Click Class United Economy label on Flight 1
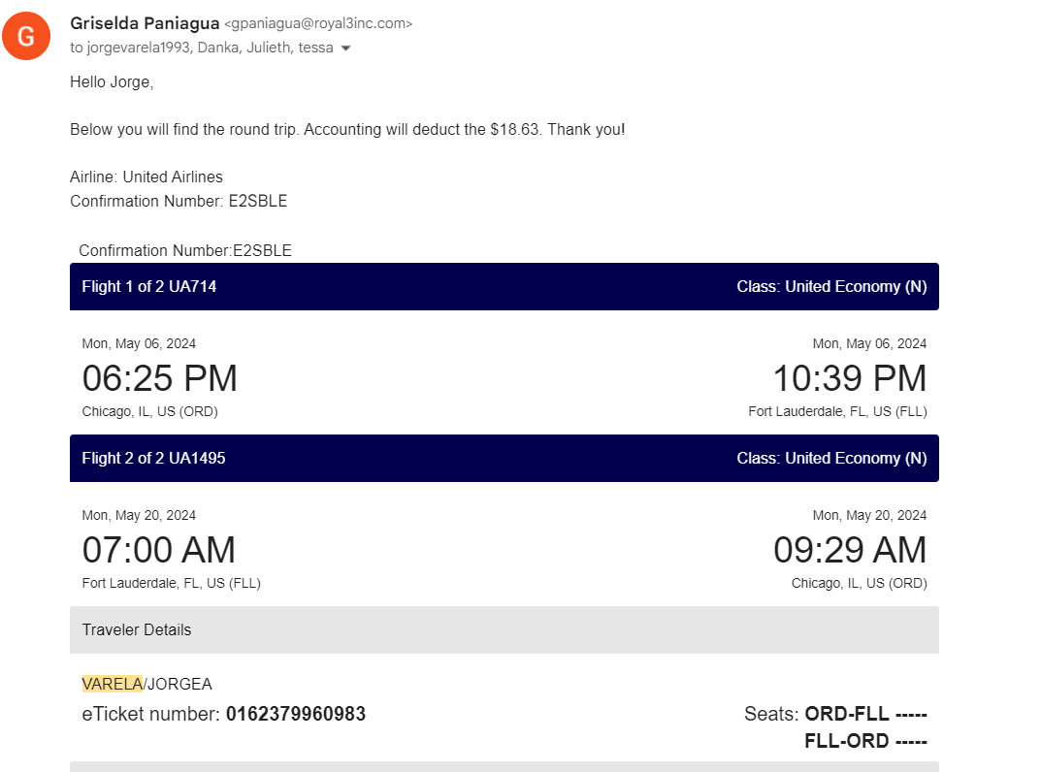Image resolution: width=1041 pixels, height=772 pixels. (x=831, y=286)
